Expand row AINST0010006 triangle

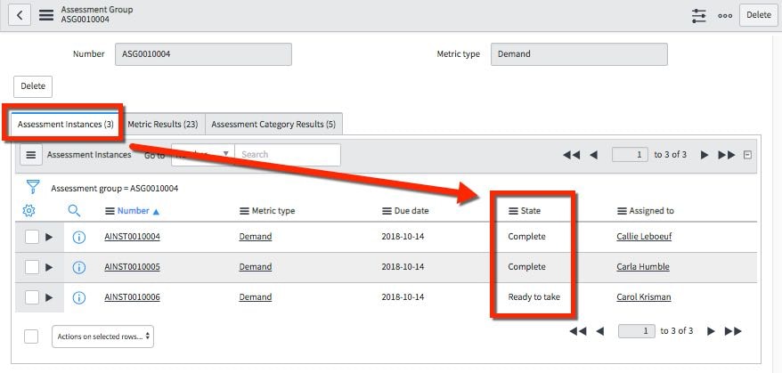[x=49, y=297]
